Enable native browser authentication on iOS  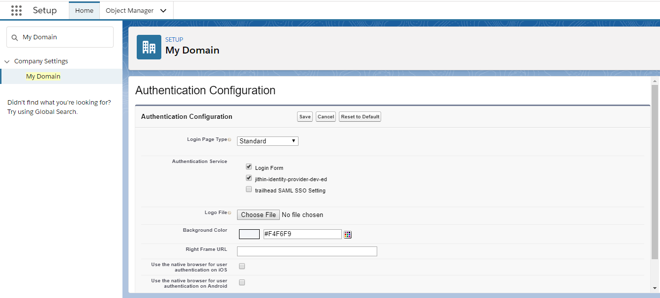click(242, 266)
